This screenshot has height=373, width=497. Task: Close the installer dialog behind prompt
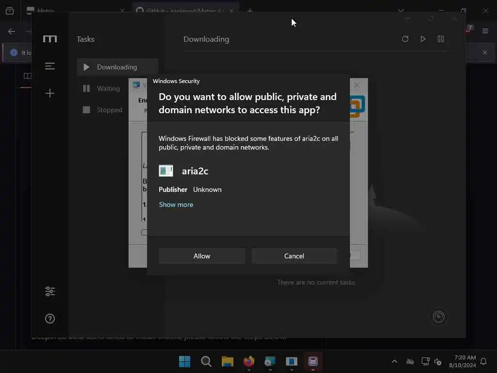357,85
